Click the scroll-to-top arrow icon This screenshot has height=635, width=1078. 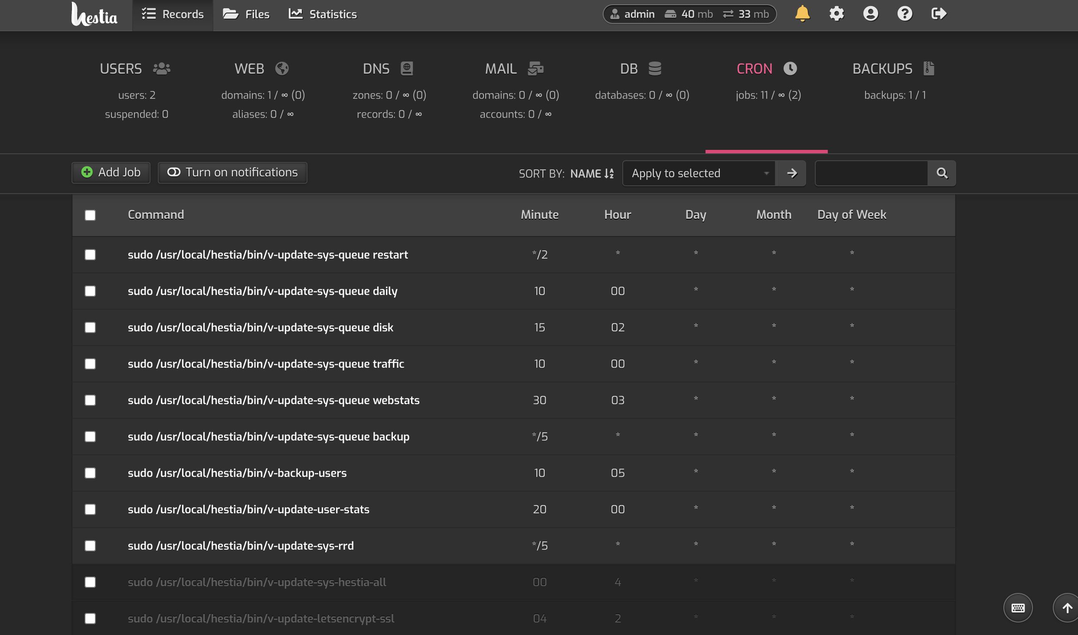[x=1067, y=608]
